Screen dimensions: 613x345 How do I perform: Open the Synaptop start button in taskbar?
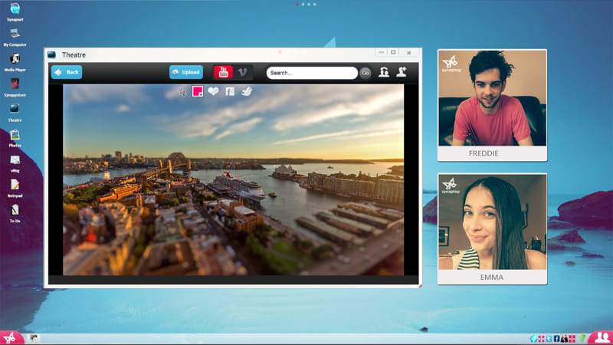coord(11,338)
